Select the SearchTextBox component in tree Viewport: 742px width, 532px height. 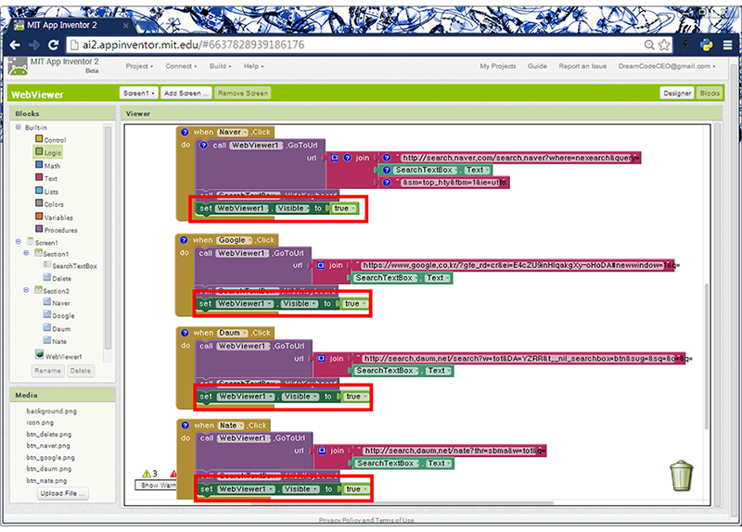pos(70,266)
